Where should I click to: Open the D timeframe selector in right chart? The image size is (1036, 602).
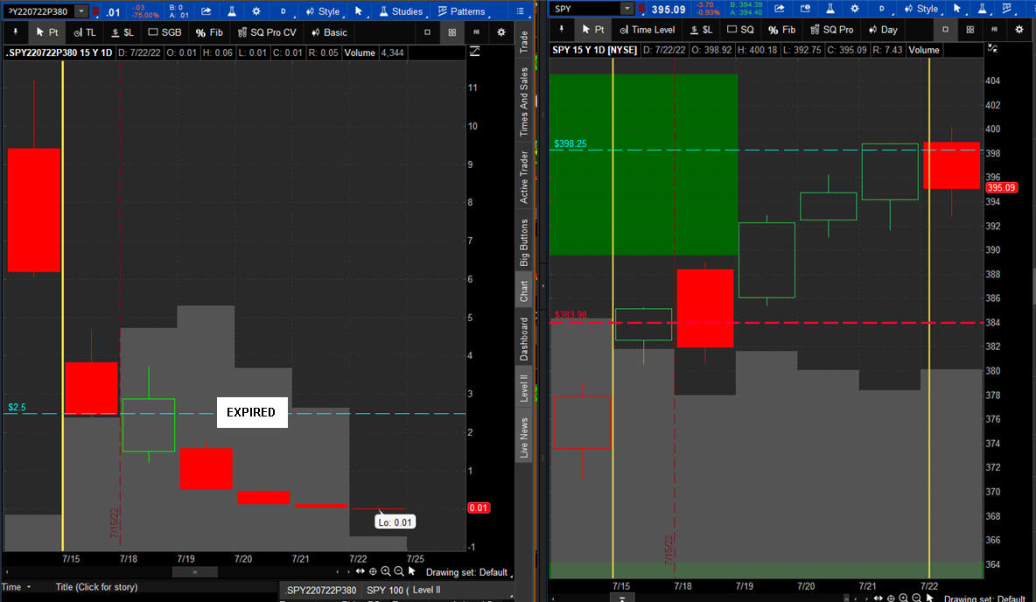tap(881, 9)
